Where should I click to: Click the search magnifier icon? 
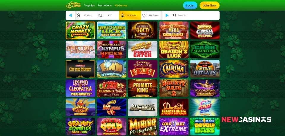(x=175, y=15)
